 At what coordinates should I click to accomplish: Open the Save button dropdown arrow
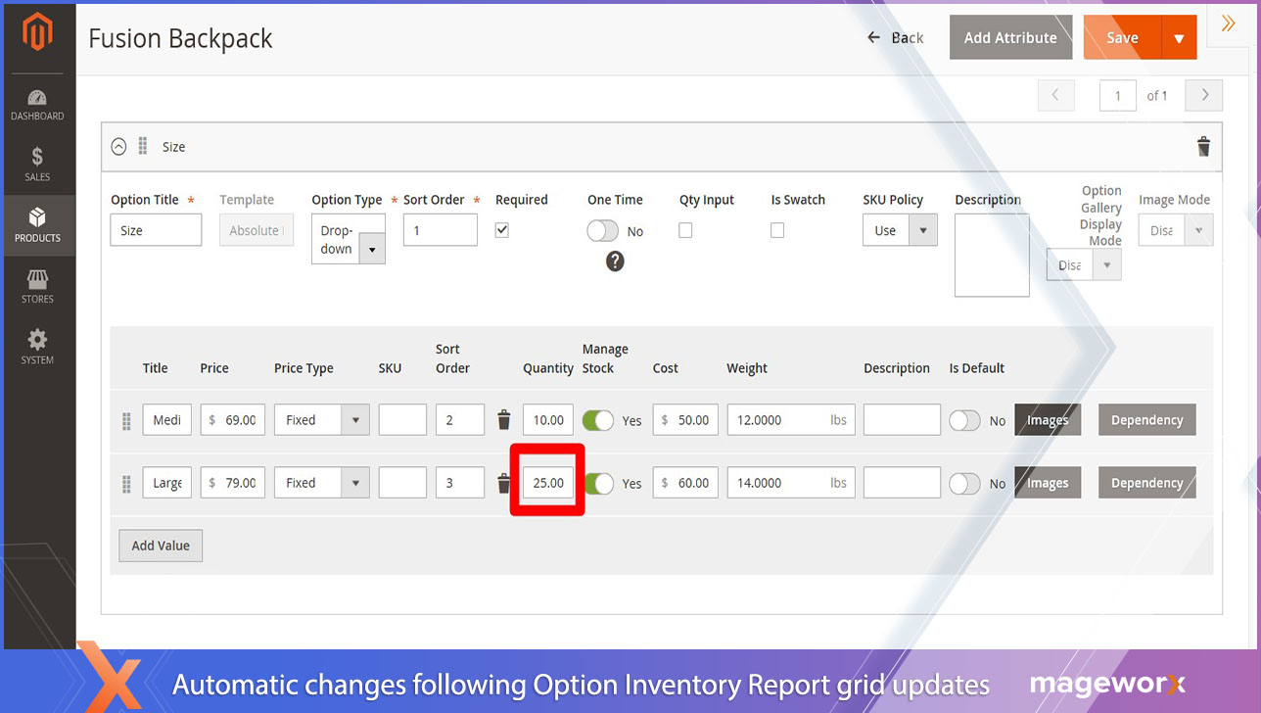[x=1180, y=37]
